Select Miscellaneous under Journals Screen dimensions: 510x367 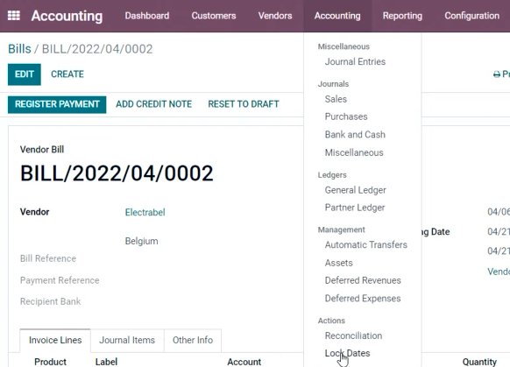pyautogui.click(x=354, y=152)
